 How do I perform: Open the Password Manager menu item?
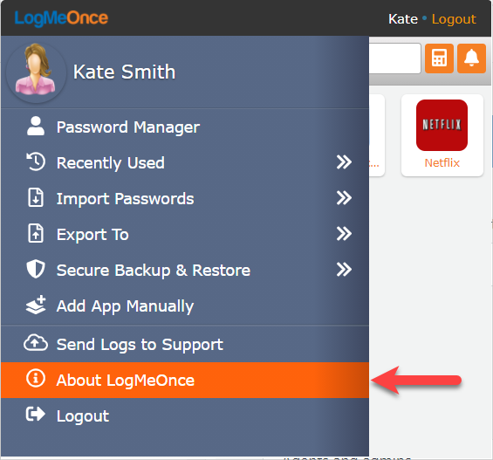[185, 127]
